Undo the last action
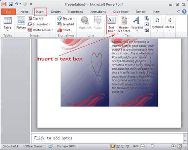 [17, 4]
